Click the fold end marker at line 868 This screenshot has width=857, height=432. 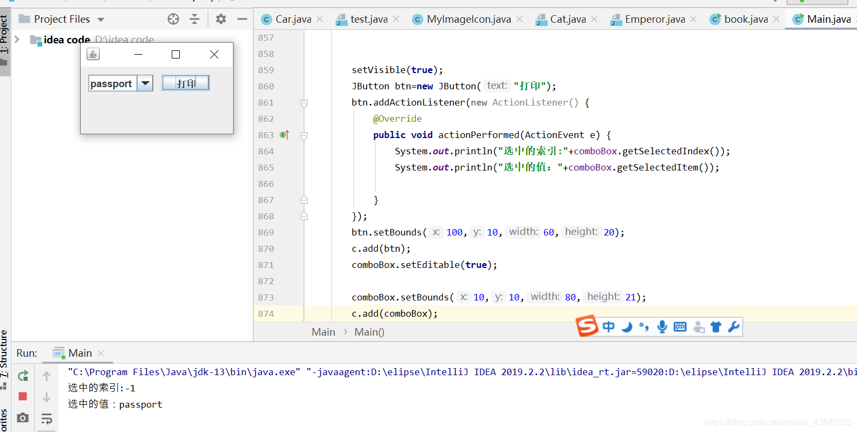(304, 216)
